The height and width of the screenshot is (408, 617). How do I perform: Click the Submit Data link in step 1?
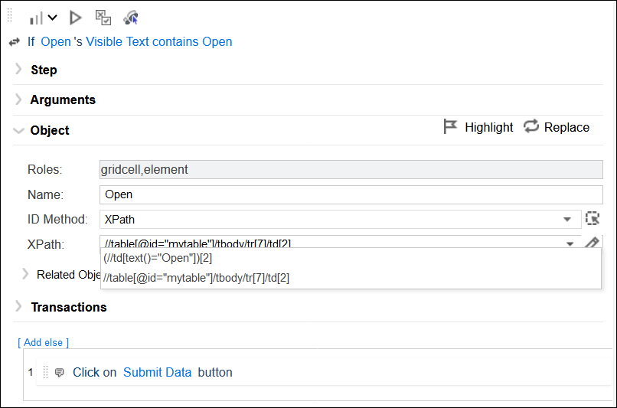click(x=157, y=373)
